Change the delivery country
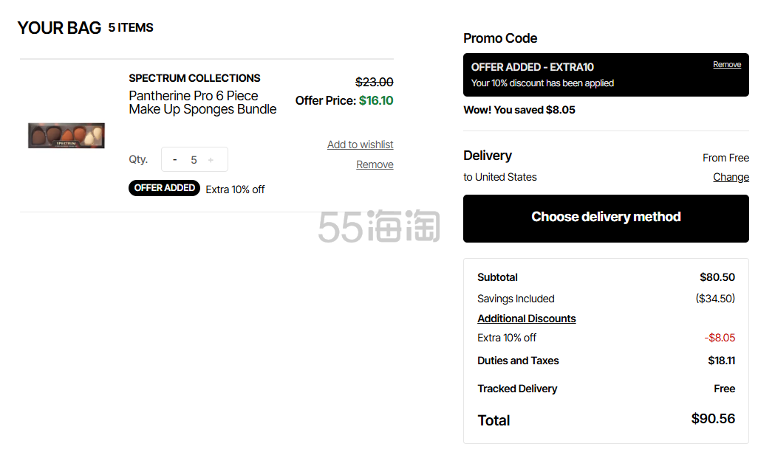The height and width of the screenshot is (452, 758). pyautogui.click(x=731, y=177)
